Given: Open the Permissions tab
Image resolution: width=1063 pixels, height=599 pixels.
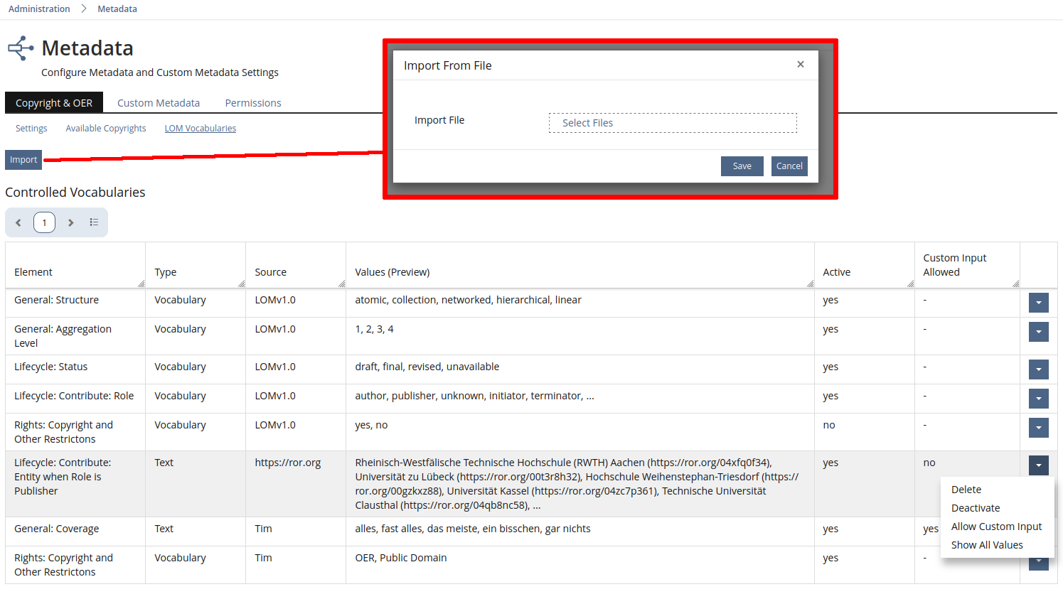Looking at the screenshot, I should [253, 103].
